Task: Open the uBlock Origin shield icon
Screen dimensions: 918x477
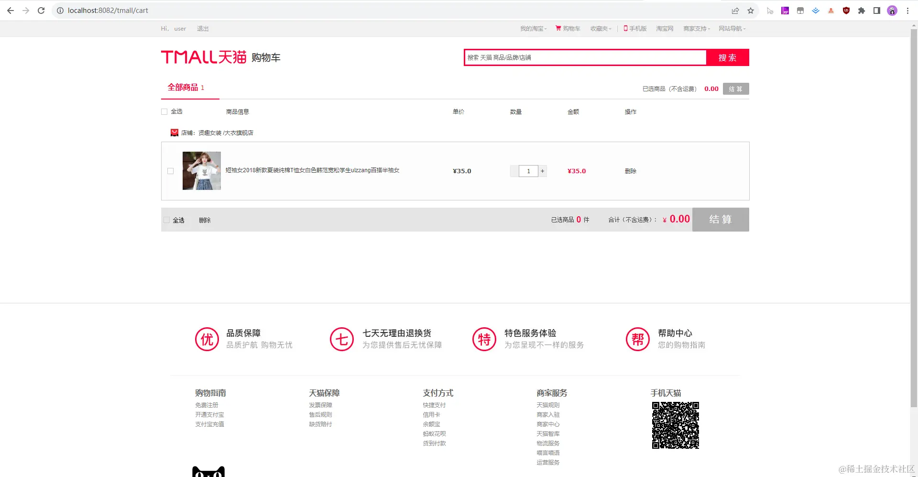Action: point(846,11)
